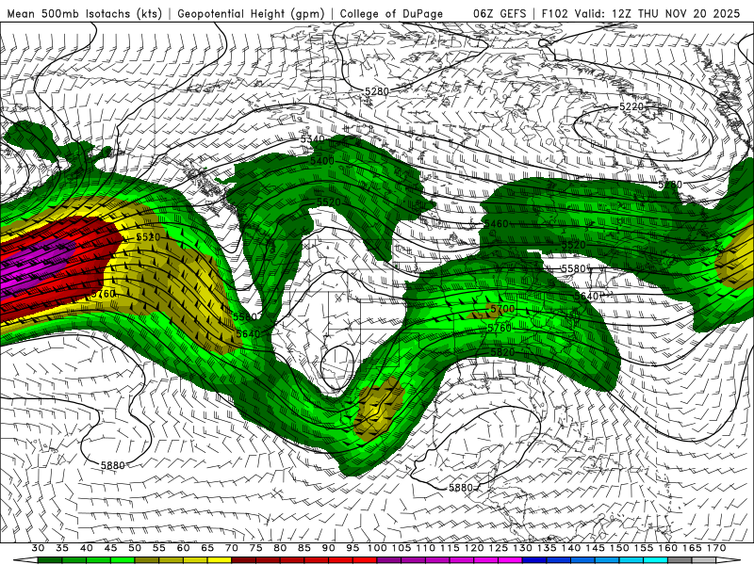Click the 'Mean 500mb Isotachs (kts)' title text
The width and height of the screenshot is (754, 565).
click(x=84, y=13)
